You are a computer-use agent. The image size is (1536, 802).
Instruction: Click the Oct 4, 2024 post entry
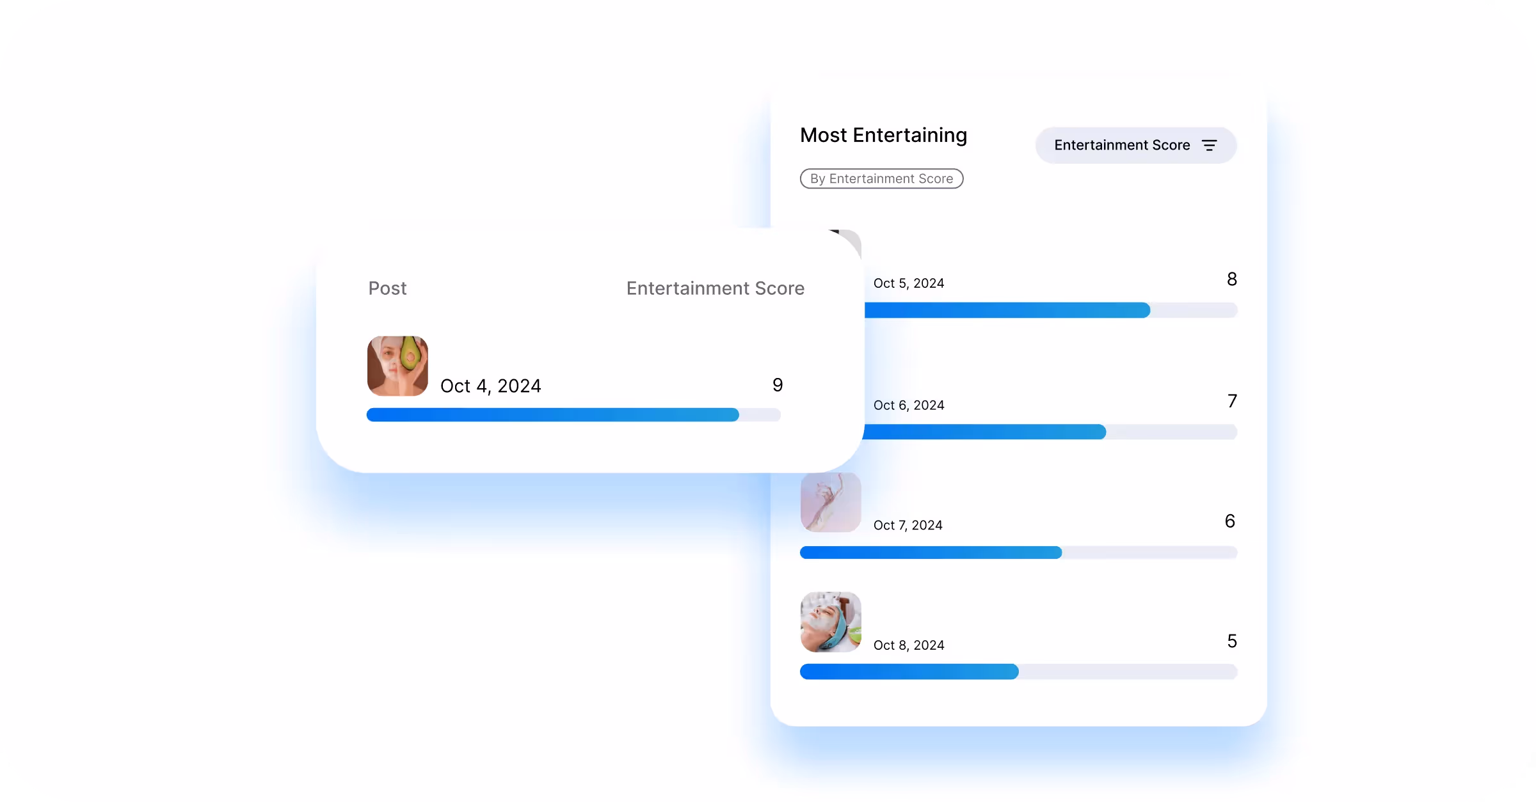(x=490, y=385)
